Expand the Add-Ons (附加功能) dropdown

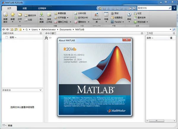click(147, 22)
